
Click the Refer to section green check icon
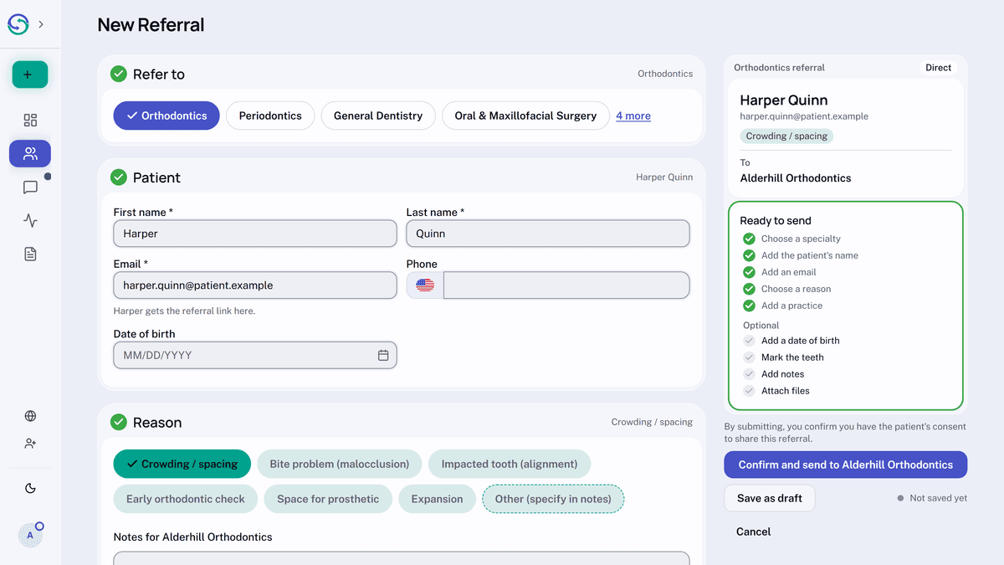pos(119,74)
